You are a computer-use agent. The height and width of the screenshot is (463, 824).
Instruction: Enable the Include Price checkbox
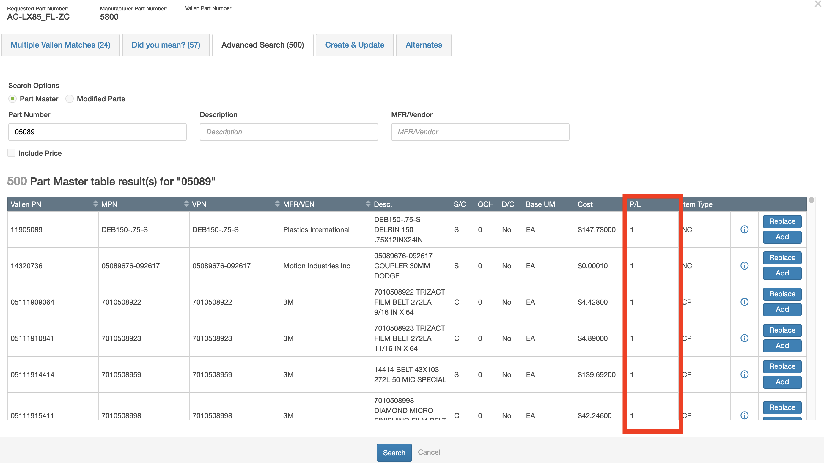coord(12,153)
